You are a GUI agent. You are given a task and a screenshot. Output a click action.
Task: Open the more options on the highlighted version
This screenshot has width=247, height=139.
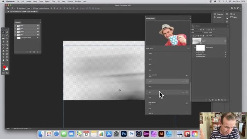(183, 81)
